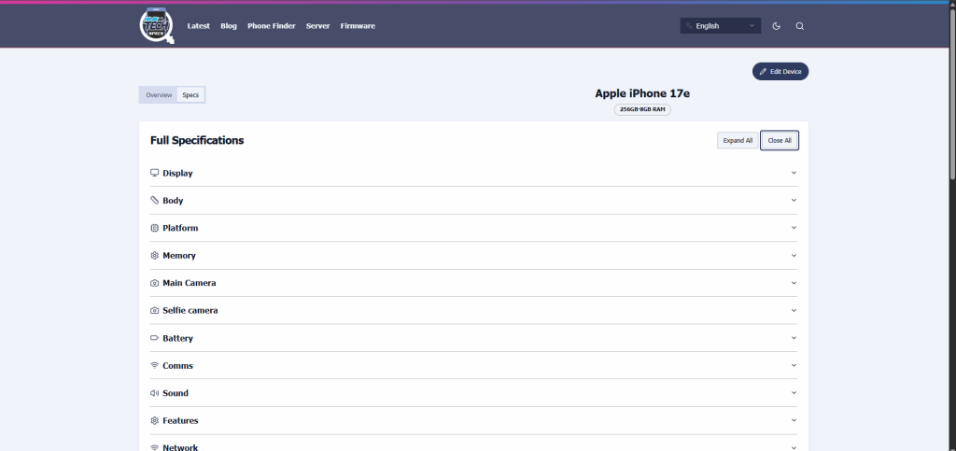Expand the Display section chevron
The image size is (956, 451).
click(794, 173)
